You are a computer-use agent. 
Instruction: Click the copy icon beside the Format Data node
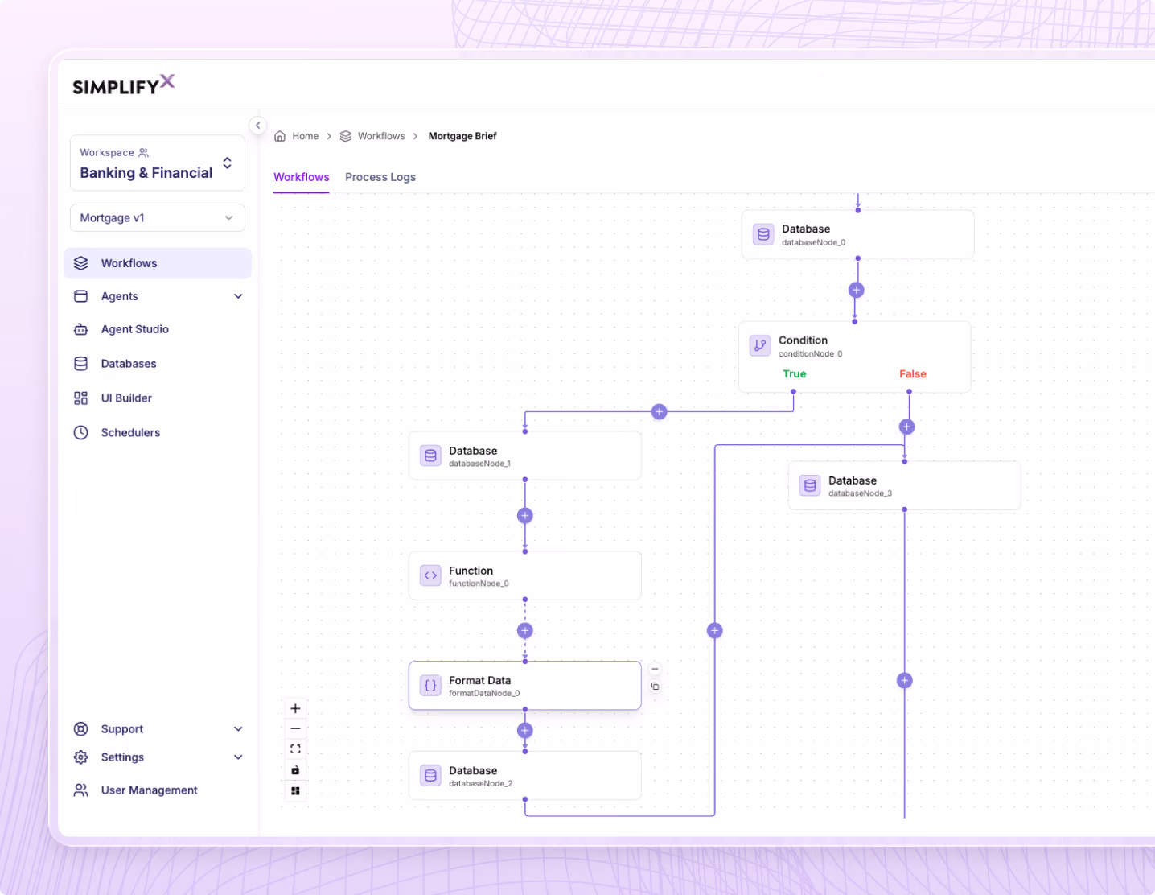click(655, 687)
